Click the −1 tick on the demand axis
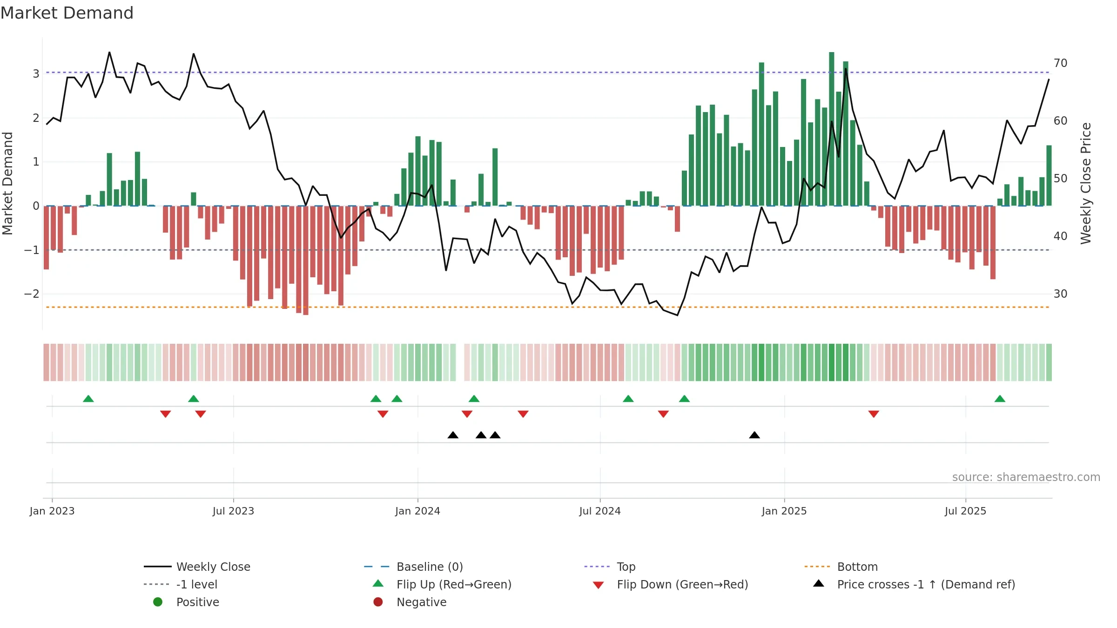1117x628 pixels. 32,250
